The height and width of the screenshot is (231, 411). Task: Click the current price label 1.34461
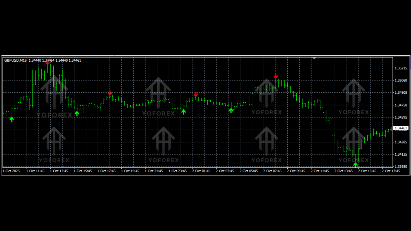(401, 128)
